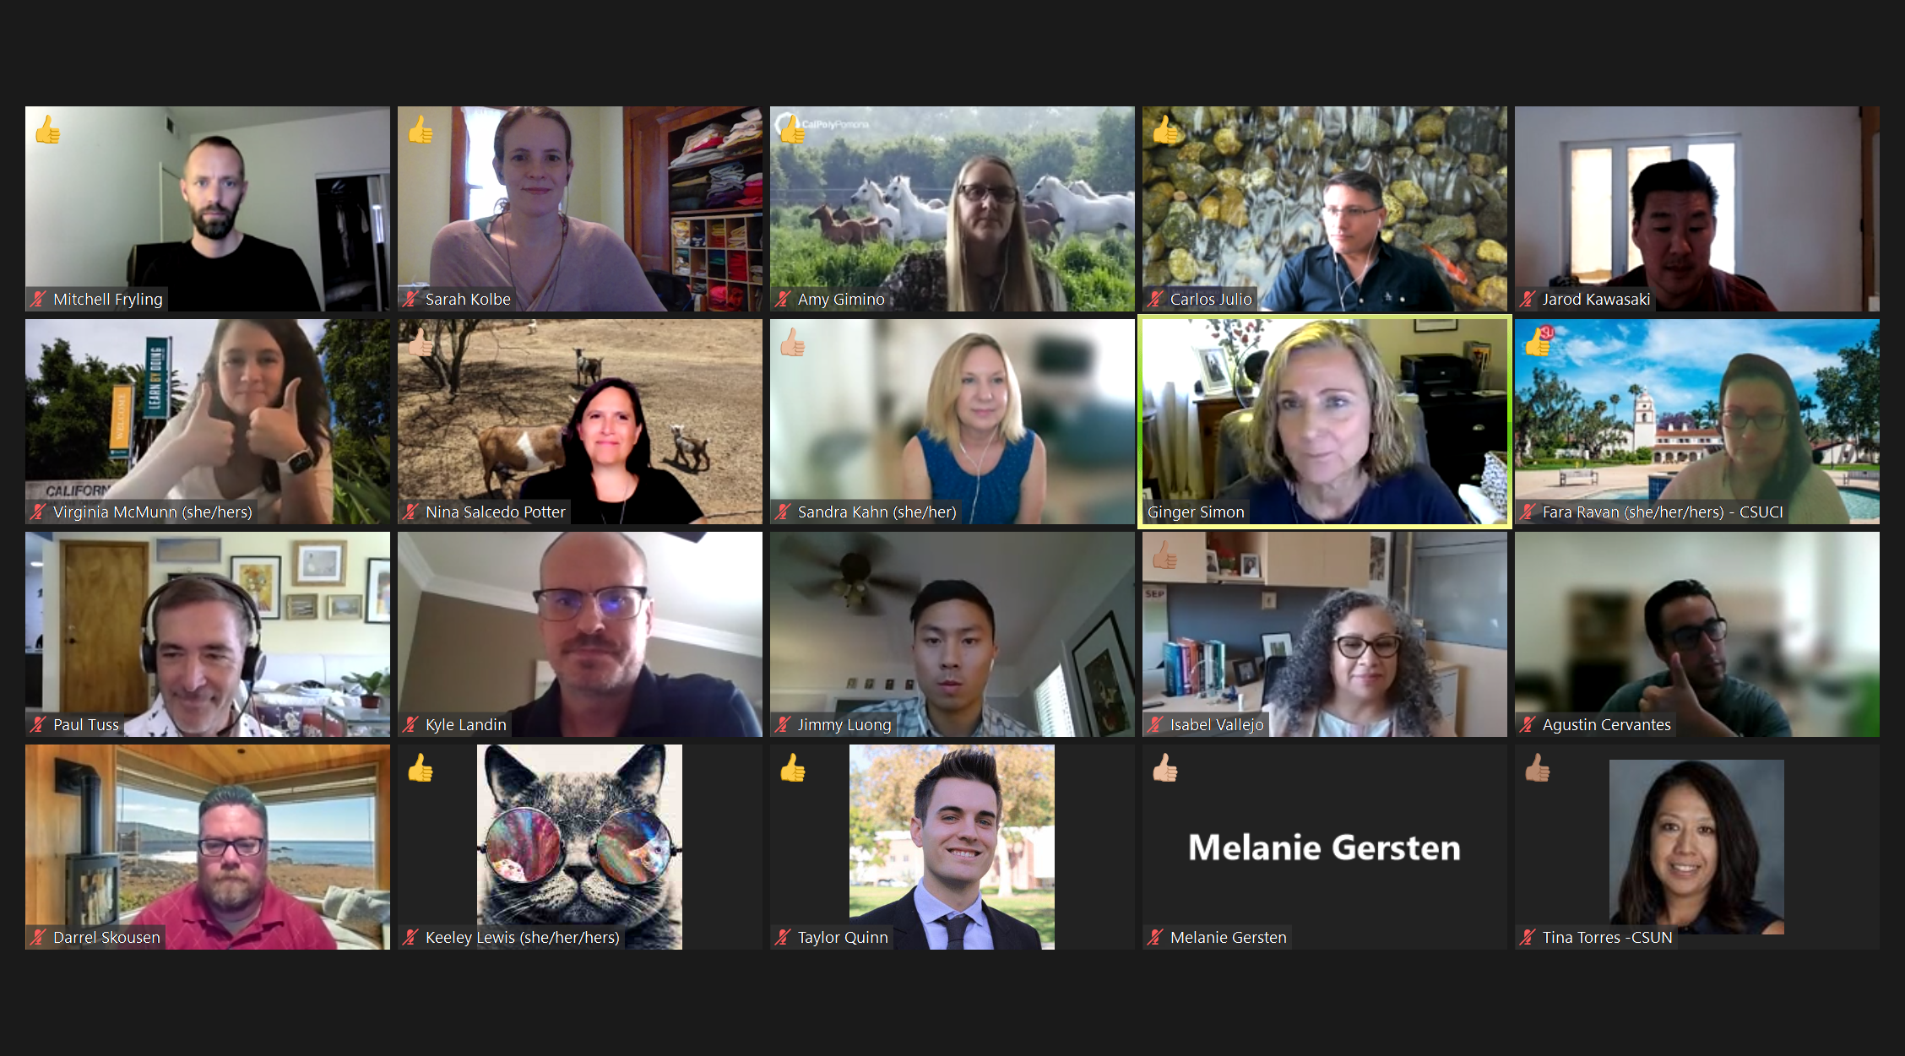Viewport: 1905px width, 1056px height.
Task: Click the muted mic icon by Kyle Landin
Action: (410, 724)
